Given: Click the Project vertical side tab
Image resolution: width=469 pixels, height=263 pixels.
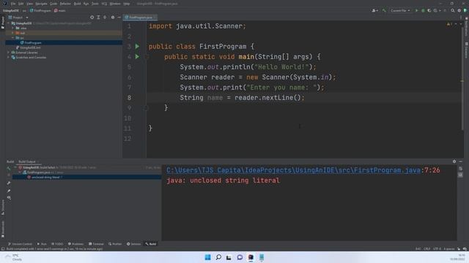Looking at the screenshot, I should tap(3, 23).
